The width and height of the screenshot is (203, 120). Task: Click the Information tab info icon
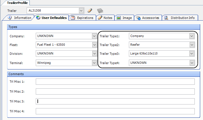10,18
